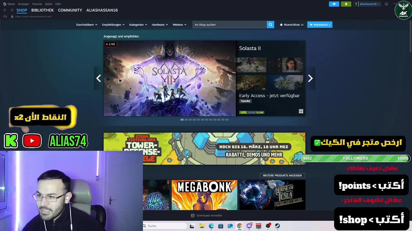Viewport: 412px width, 231px height.
Task: Click the Topseller tag
Action: pyautogui.click(x=245, y=101)
